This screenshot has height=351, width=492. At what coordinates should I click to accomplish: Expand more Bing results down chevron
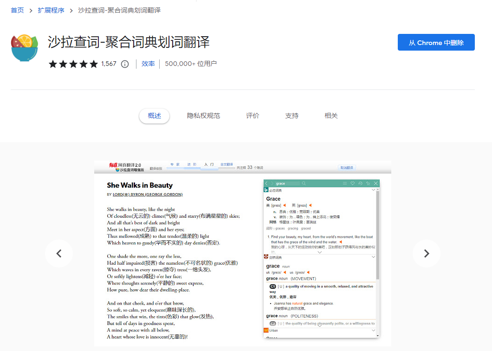click(319, 252)
